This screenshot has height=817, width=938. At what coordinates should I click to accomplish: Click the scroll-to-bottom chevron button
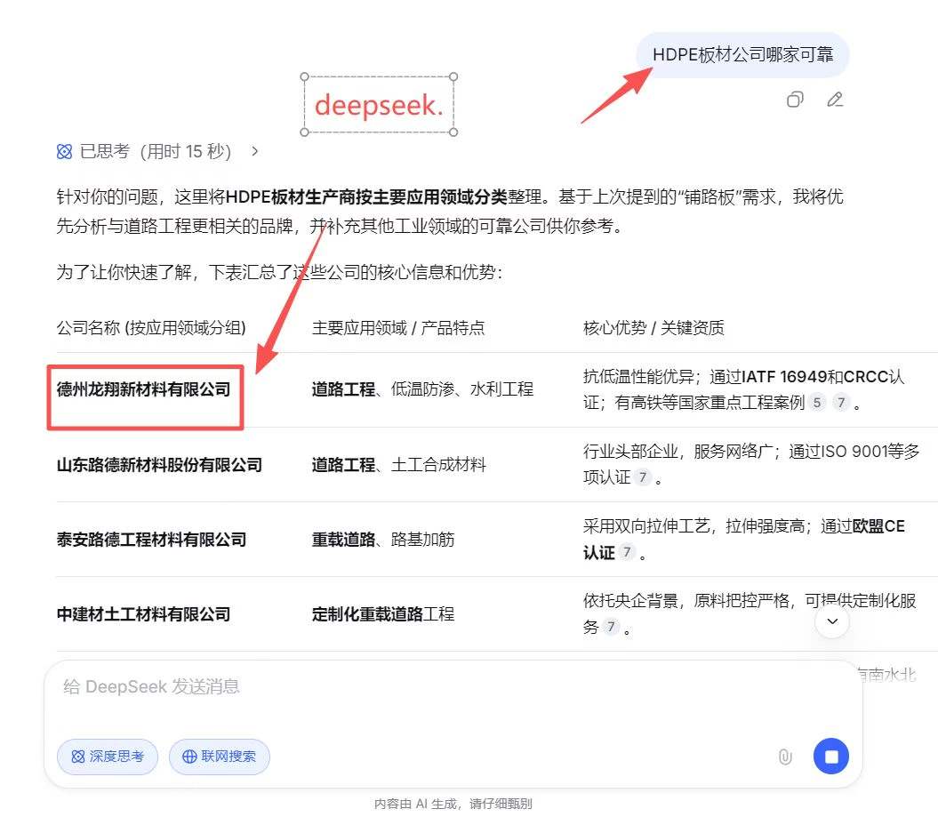click(832, 621)
